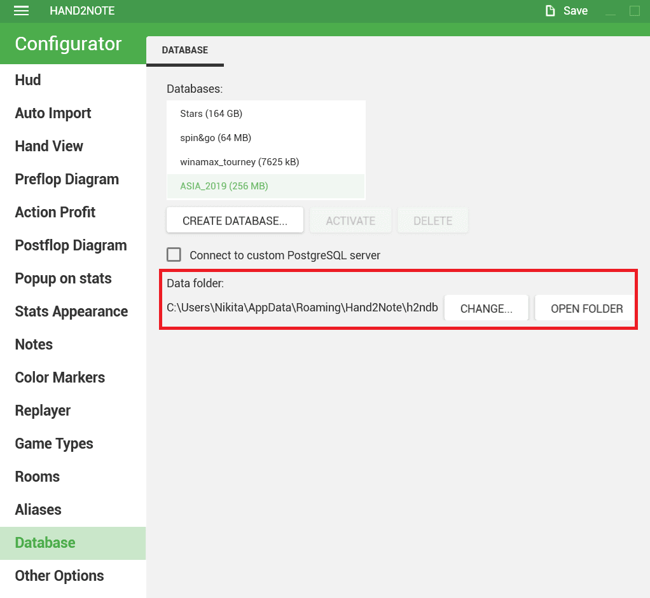
Task: Go to Auto Import settings
Action: click(73, 113)
